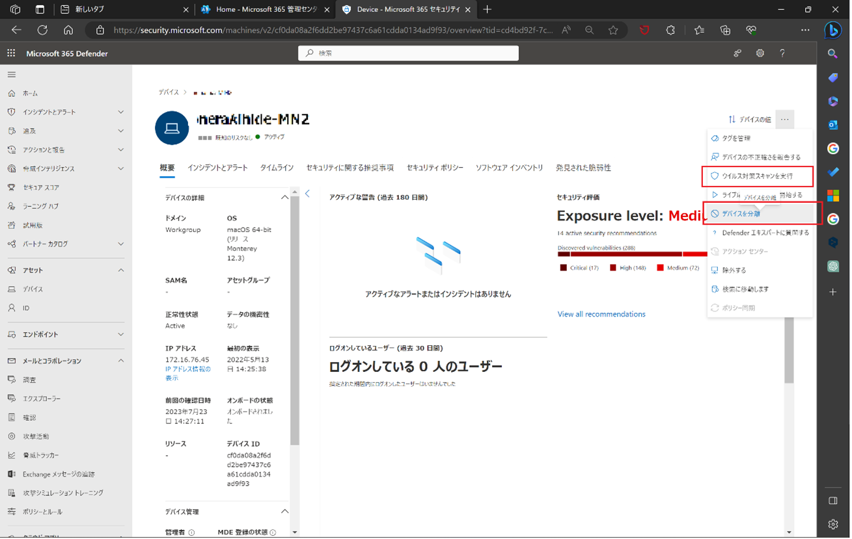Click the 検索 search box

pos(408,53)
